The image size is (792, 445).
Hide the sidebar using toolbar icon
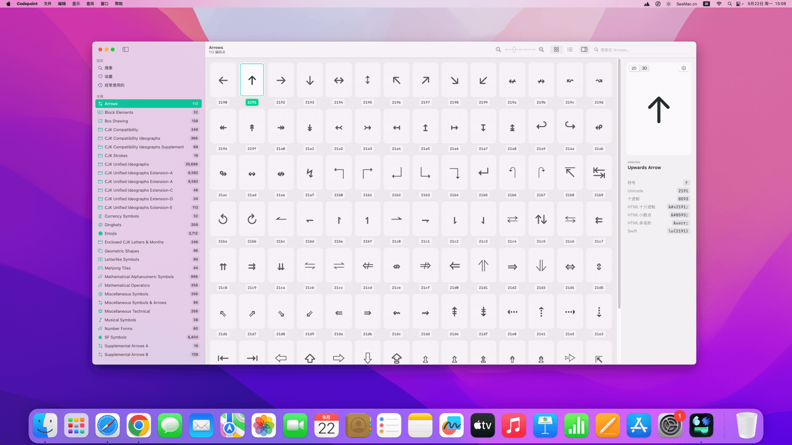pos(125,49)
